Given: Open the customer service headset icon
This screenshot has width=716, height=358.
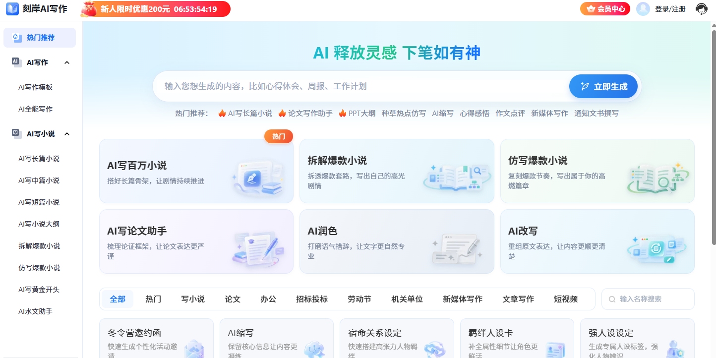Looking at the screenshot, I should pos(701,9).
